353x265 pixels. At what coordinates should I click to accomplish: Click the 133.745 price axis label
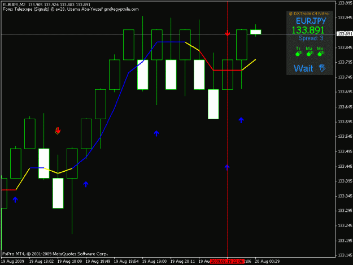coord(345,77)
